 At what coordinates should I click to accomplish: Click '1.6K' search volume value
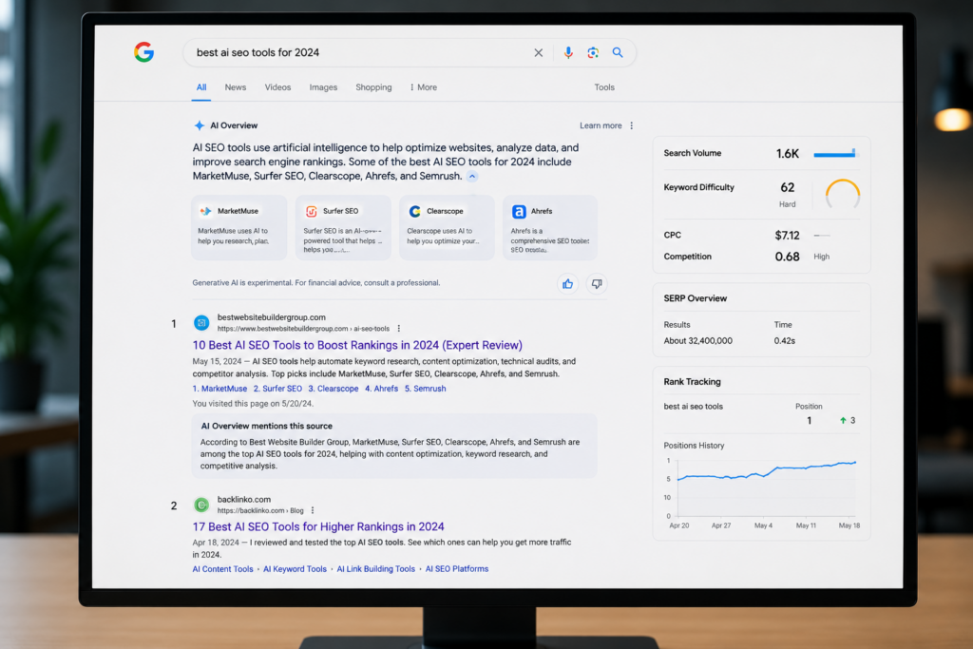click(x=788, y=153)
